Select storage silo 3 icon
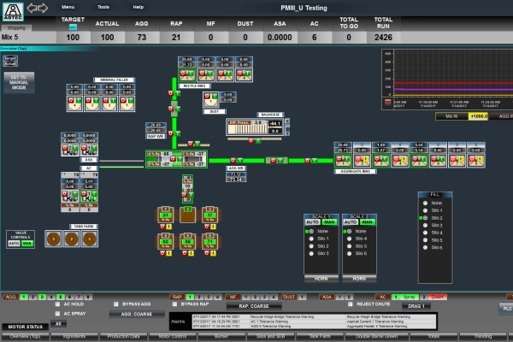The width and height of the screenshot is (513, 342). pyautogui.click(x=209, y=215)
